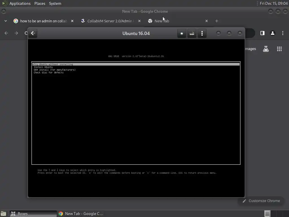Select 'Install Ubuntu' GRUB entry
289x217 pixels.
pos(43,67)
